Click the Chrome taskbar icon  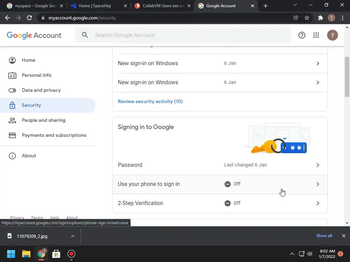(41, 254)
